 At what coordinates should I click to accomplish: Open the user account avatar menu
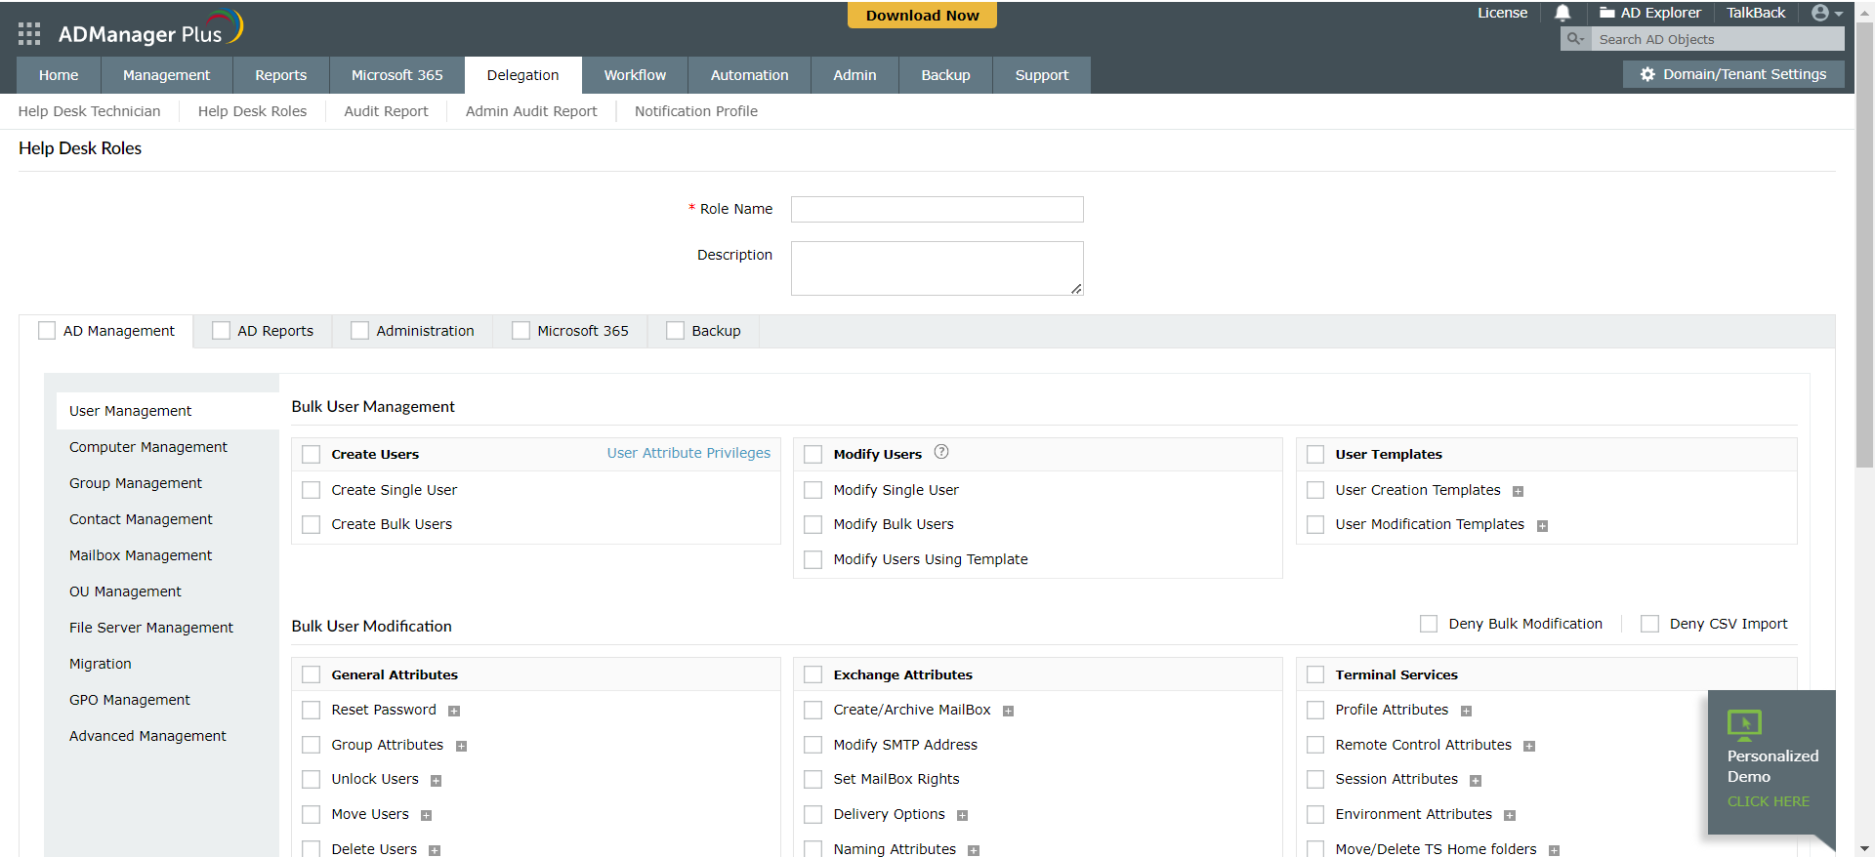(x=1825, y=13)
